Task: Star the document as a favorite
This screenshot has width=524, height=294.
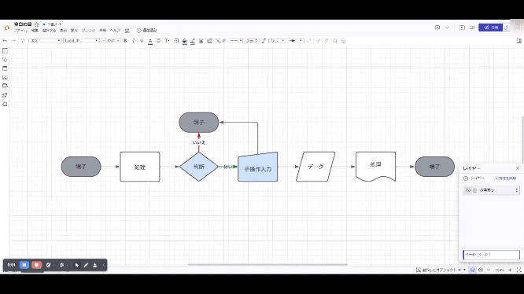Action: tap(37, 24)
